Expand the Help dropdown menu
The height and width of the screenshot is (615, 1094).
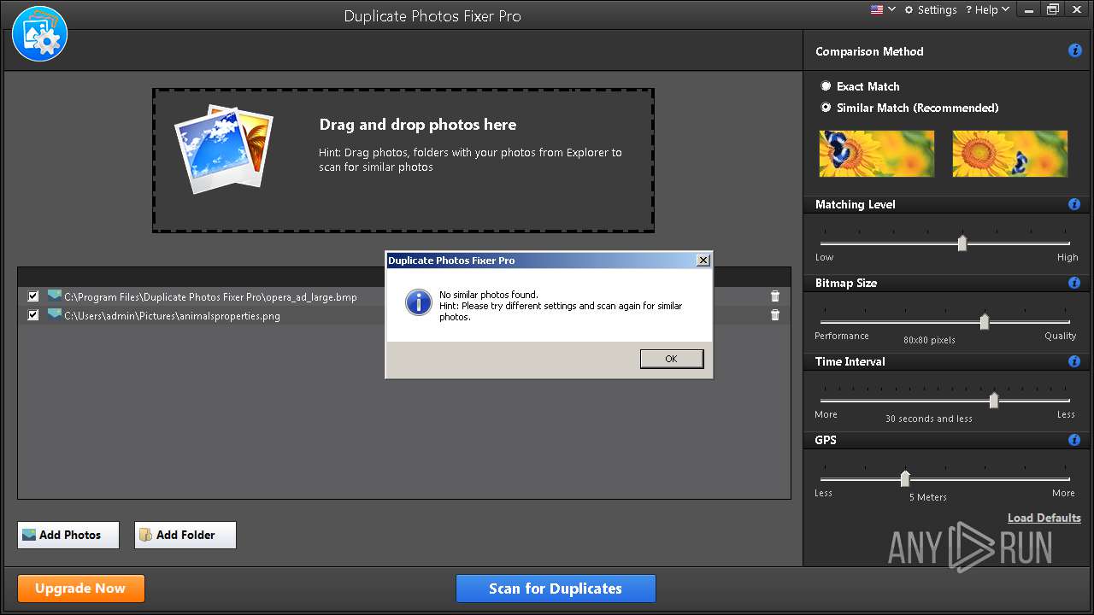coord(988,9)
